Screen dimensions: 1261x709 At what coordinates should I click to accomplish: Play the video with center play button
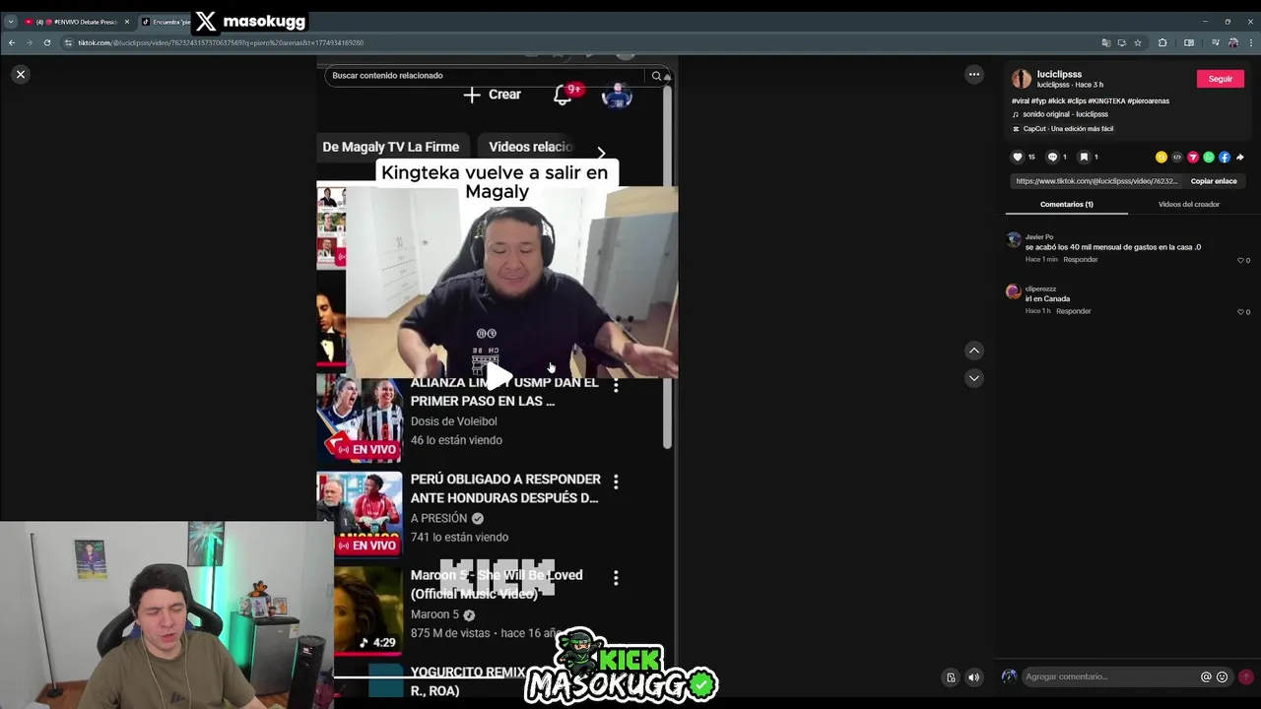coord(498,375)
